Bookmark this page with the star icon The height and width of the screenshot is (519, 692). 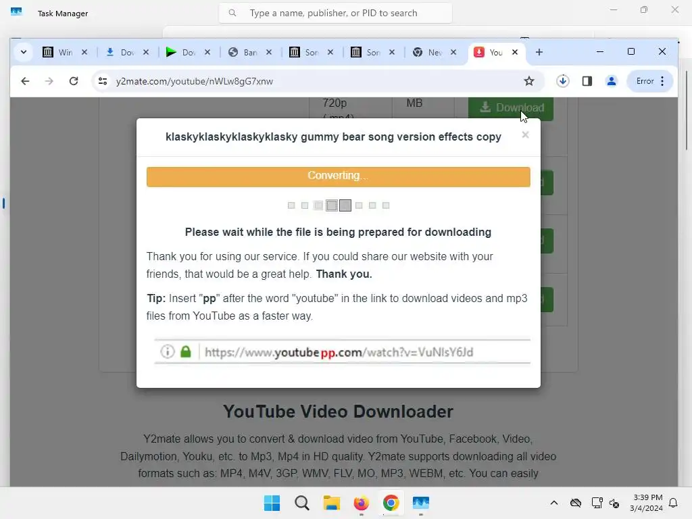(x=528, y=81)
